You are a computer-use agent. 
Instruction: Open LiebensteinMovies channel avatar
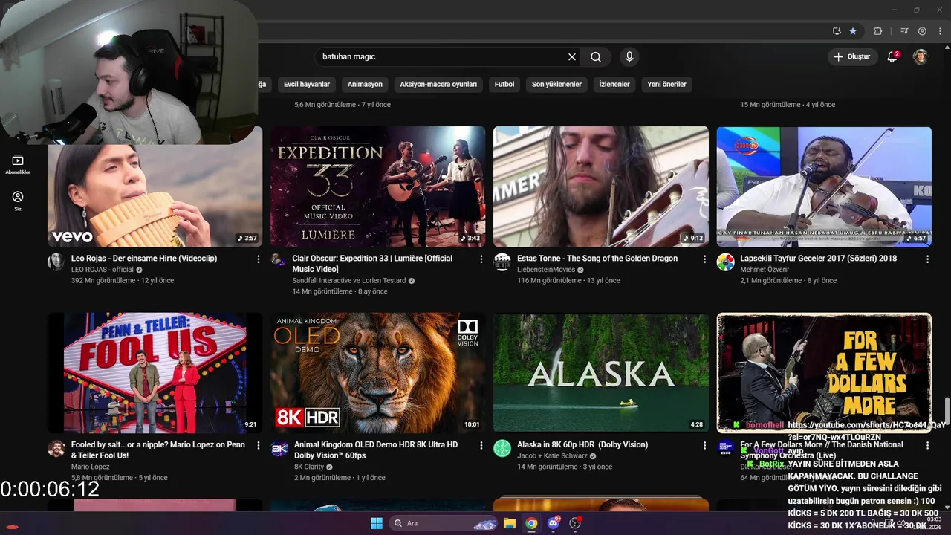(x=502, y=262)
